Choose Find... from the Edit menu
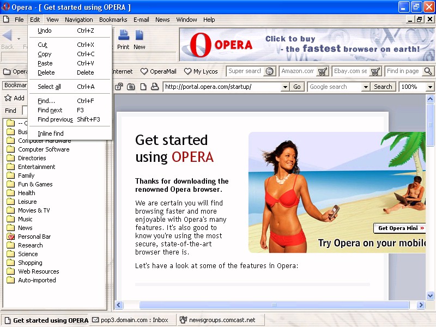The width and height of the screenshot is (436, 327). coord(70,101)
